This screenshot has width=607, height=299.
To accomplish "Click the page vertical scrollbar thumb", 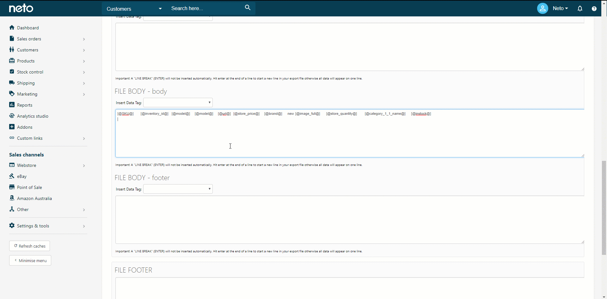I will (x=604, y=208).
